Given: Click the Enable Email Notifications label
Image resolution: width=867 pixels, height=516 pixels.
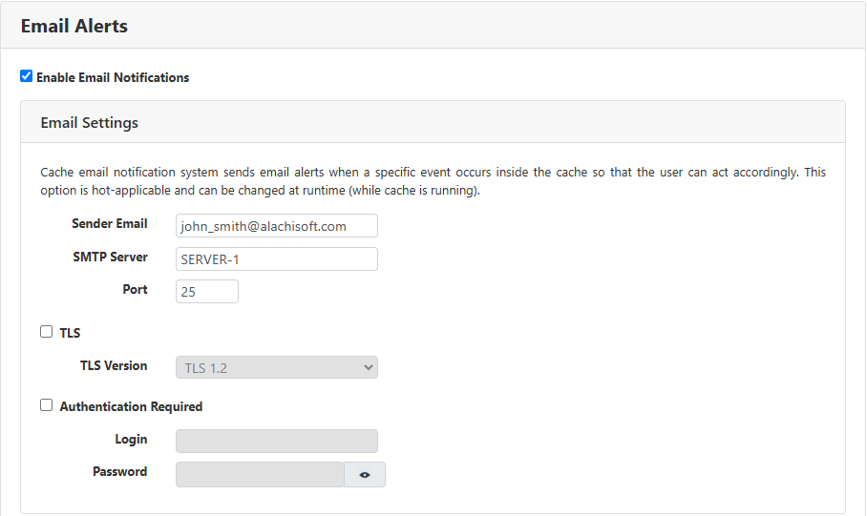Looking at the screenshot, I should (x=113, y=77).
